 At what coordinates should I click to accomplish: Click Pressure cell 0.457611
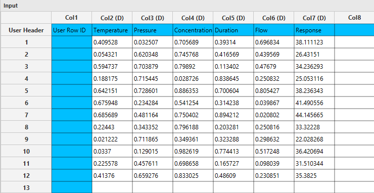click(153, 163)
